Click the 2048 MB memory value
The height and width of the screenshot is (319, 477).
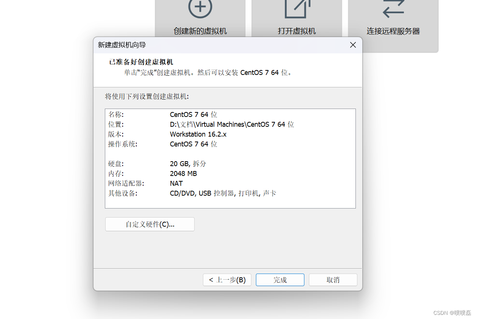pyautogui.click(x=183, y=173)
